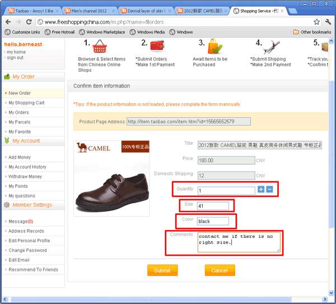The width and height of the screenshot is (336, 304).
Task: Open Windows Media bookmark
Action: click(147, 32)
